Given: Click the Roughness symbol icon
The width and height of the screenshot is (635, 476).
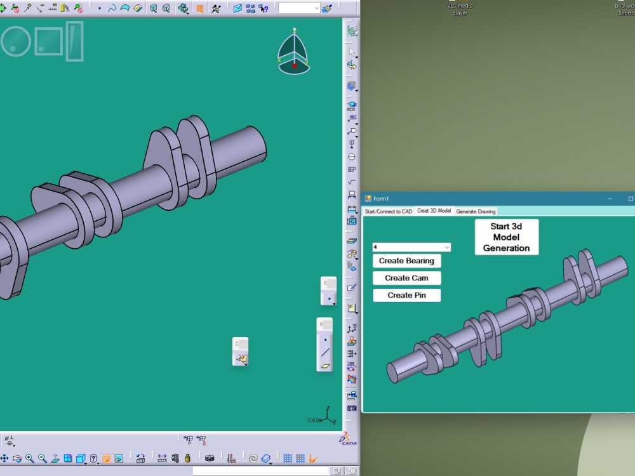Looking at the screenshot, I should tap(352, 182).
